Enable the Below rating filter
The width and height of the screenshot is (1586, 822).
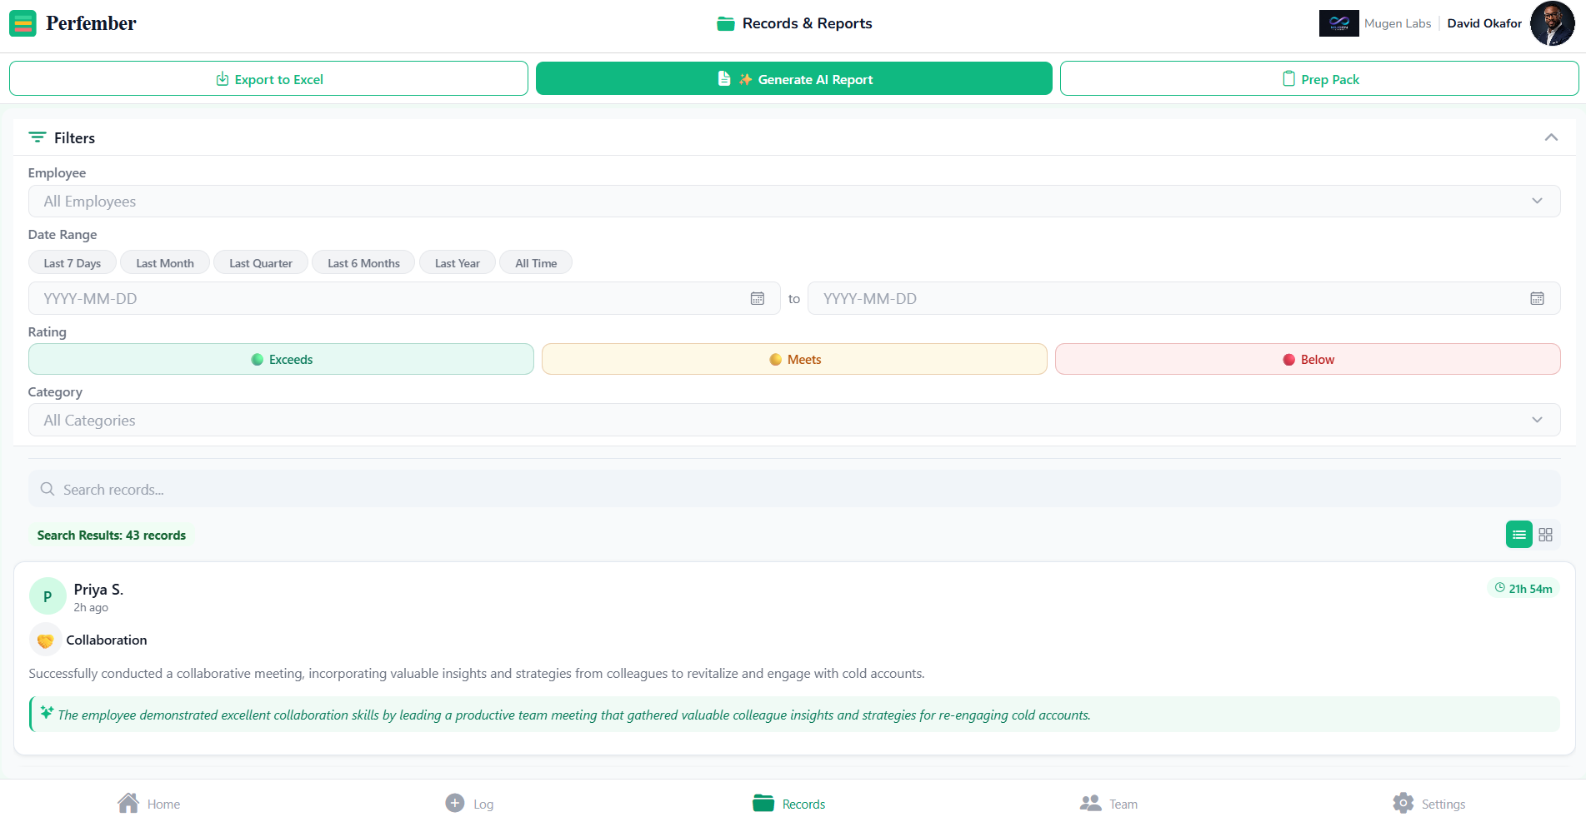pos(1308,359)
